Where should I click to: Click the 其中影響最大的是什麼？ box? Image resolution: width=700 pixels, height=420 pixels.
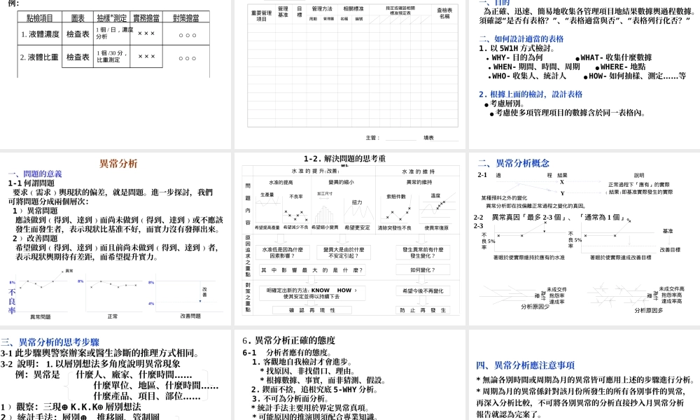point(312,270)
